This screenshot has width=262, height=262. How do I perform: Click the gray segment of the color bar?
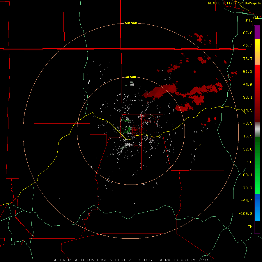(x=257, y=130)
